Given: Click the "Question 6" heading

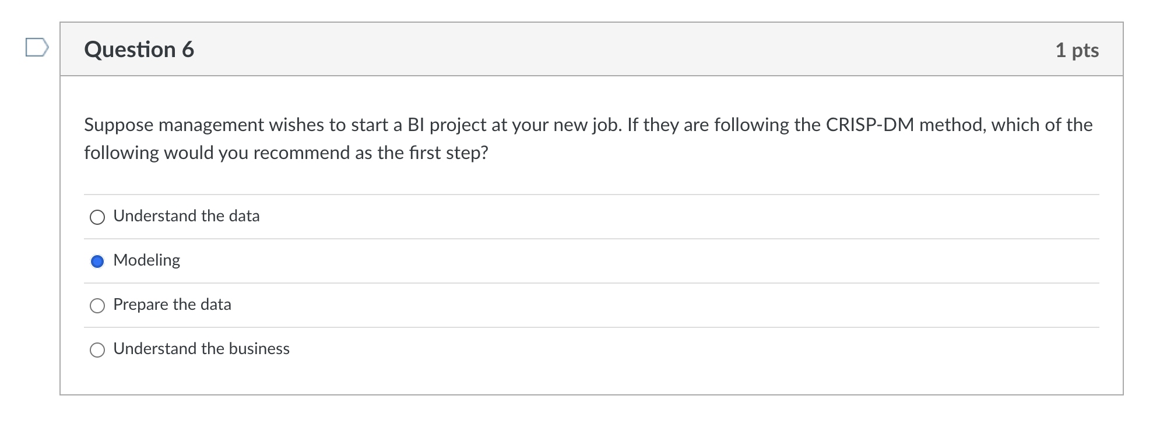Looking at the screenshot, I should coord(139,50).
